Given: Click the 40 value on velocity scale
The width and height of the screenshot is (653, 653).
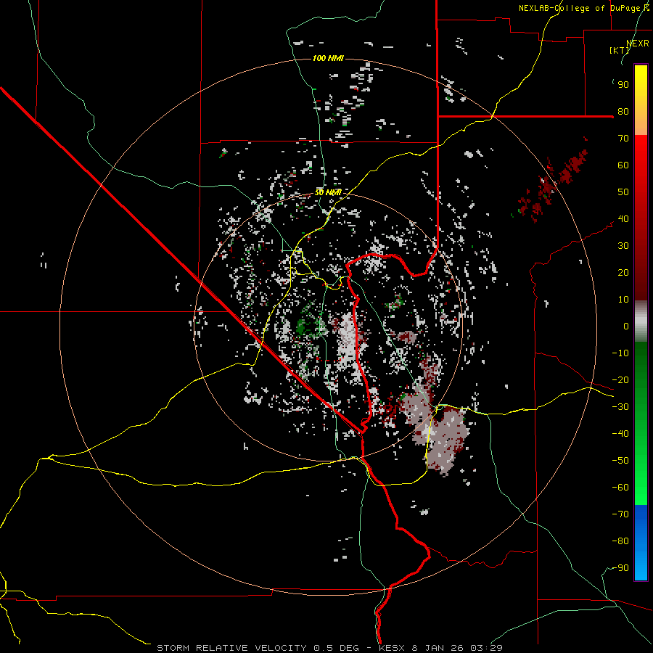Looking at the screenshot, I should tap(623, 219).
